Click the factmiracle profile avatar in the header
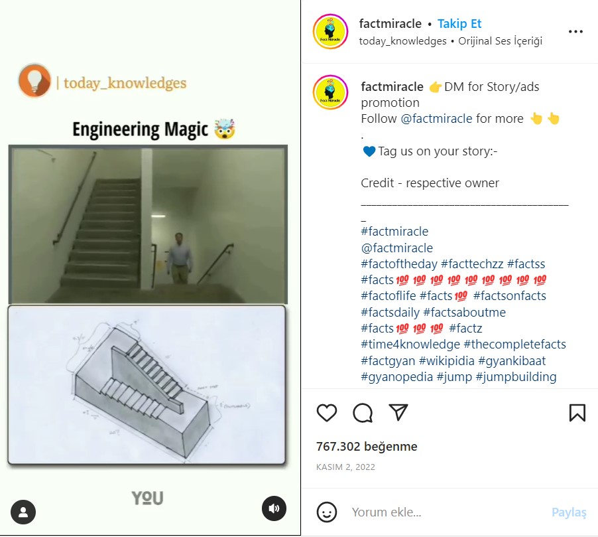 [x=330, y=32]
